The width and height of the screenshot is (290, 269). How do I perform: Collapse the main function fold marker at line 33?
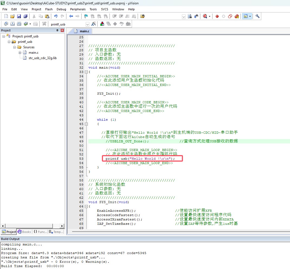pyautogui.click(x=86, y=72)
